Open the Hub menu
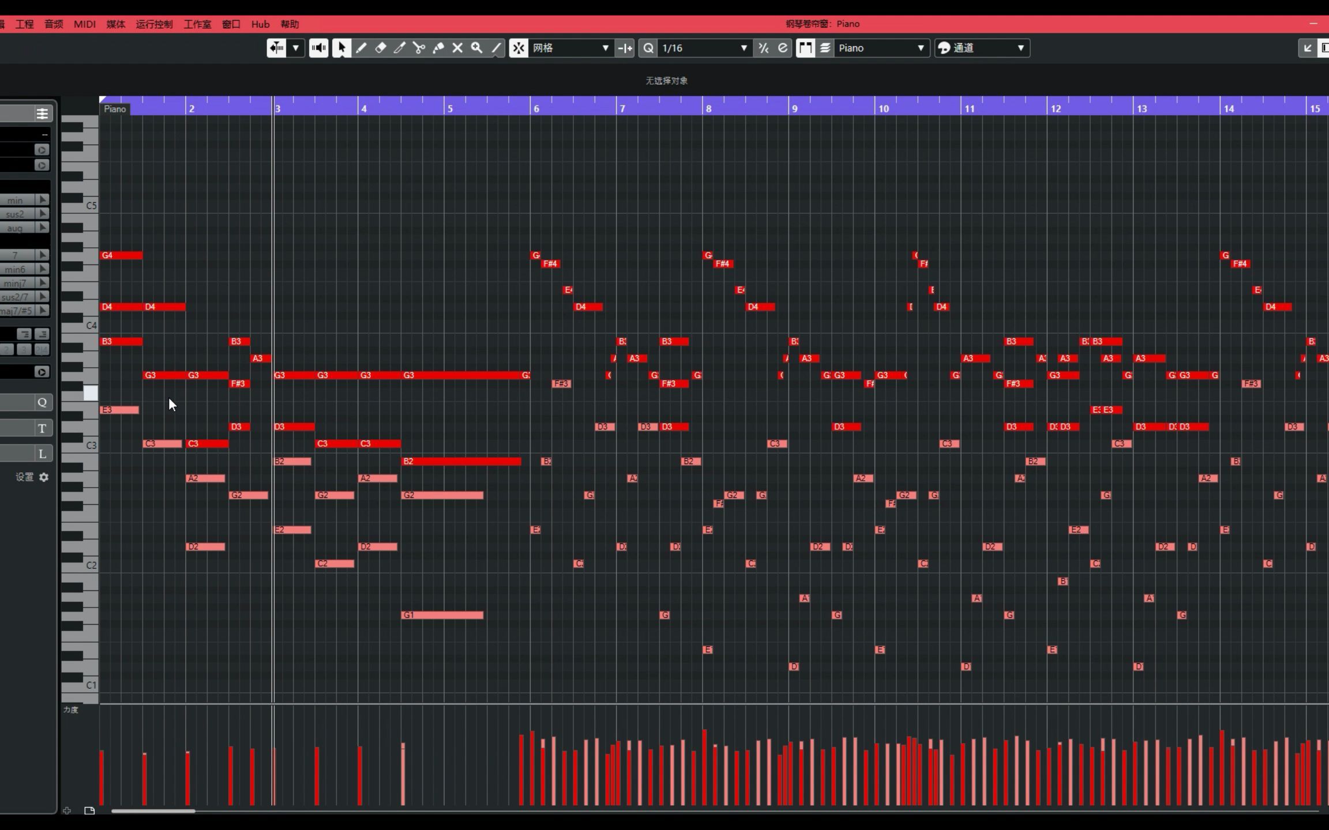The width and height of the screenshot is (1329, 830). 260,24
